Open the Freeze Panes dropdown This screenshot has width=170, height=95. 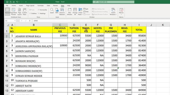click(80, 11)
